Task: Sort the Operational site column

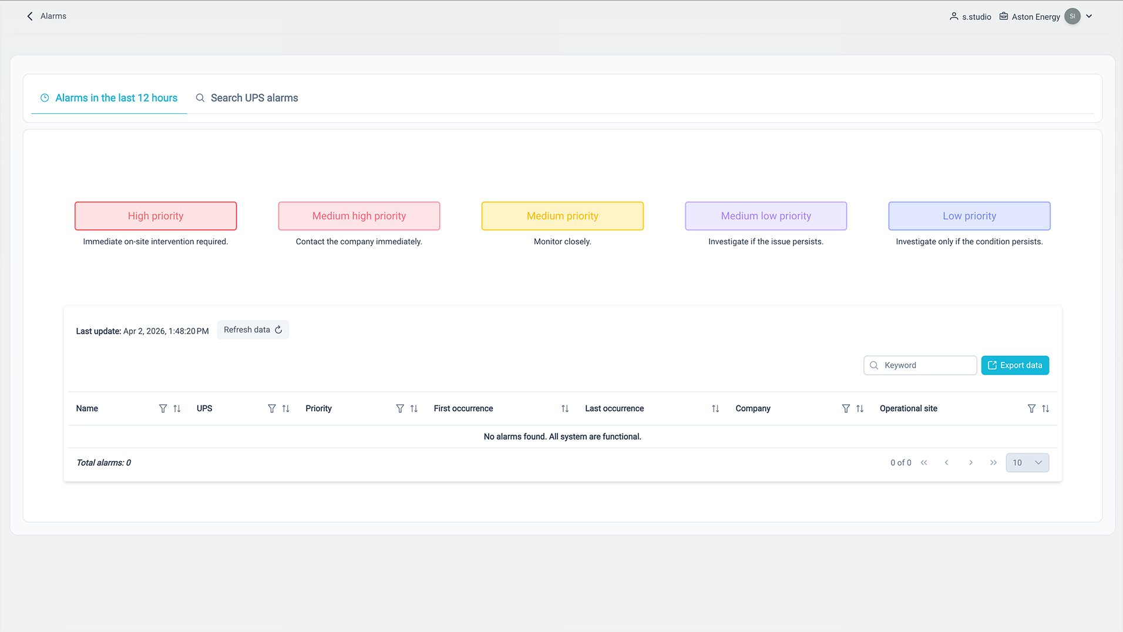Action: tap(1045, 409)
